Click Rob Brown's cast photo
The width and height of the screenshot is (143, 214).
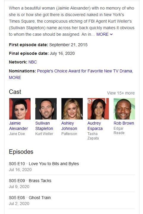pyautogui.click(x=124, y=109)
